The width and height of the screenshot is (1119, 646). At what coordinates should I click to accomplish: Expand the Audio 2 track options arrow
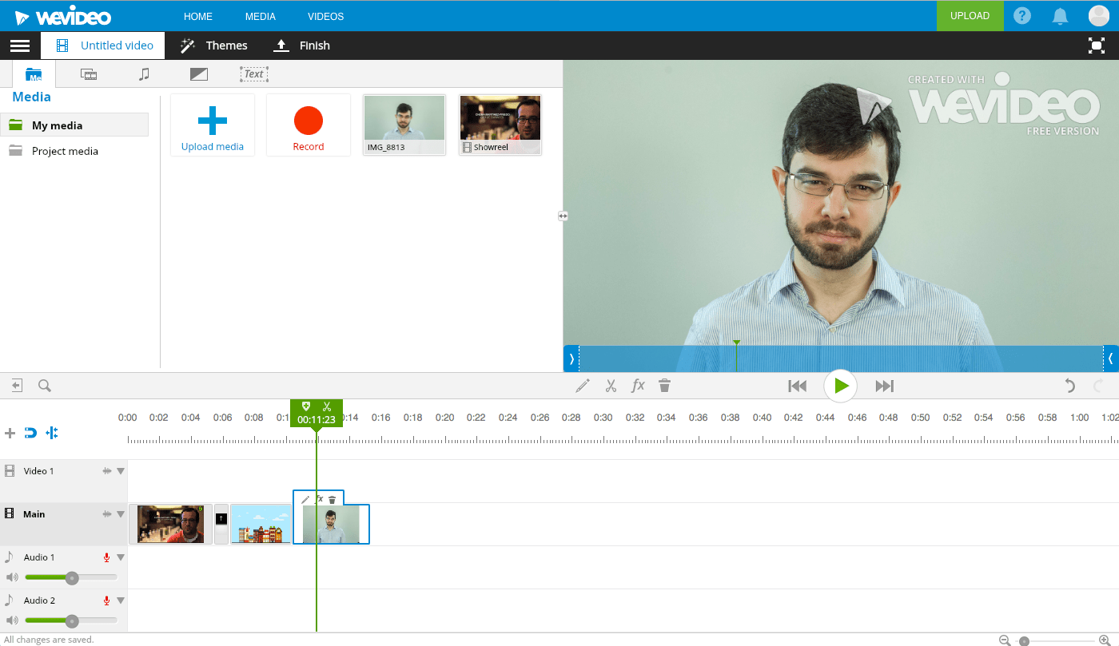pyautogui.click(x=121, y=600)
